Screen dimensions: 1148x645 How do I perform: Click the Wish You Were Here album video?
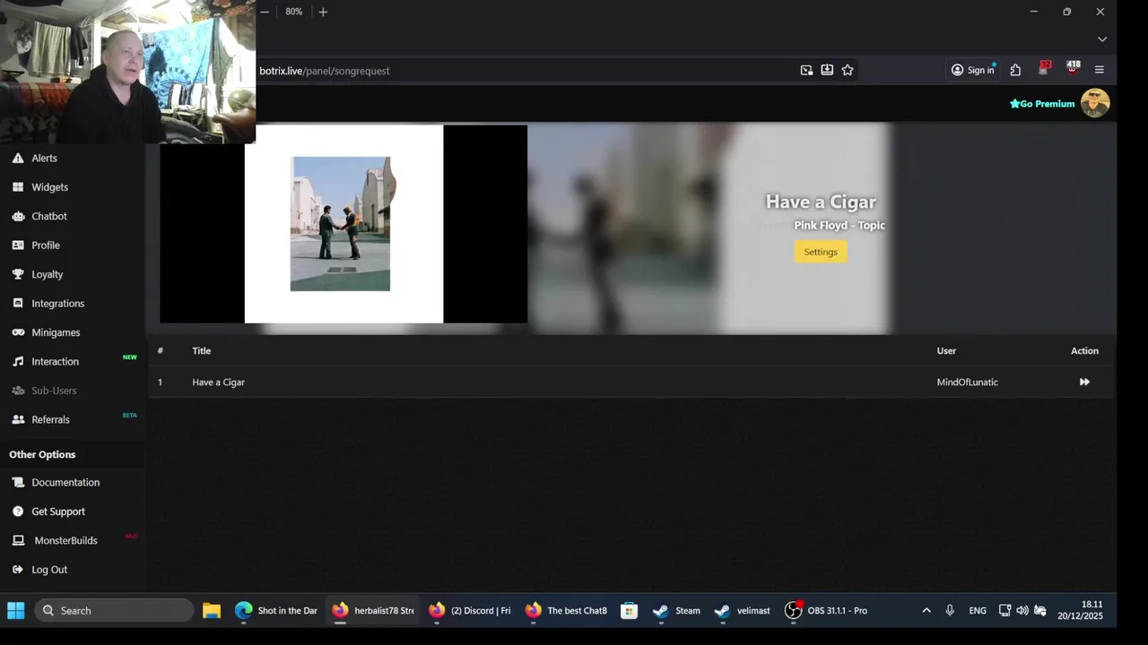(x=344, y=224)
